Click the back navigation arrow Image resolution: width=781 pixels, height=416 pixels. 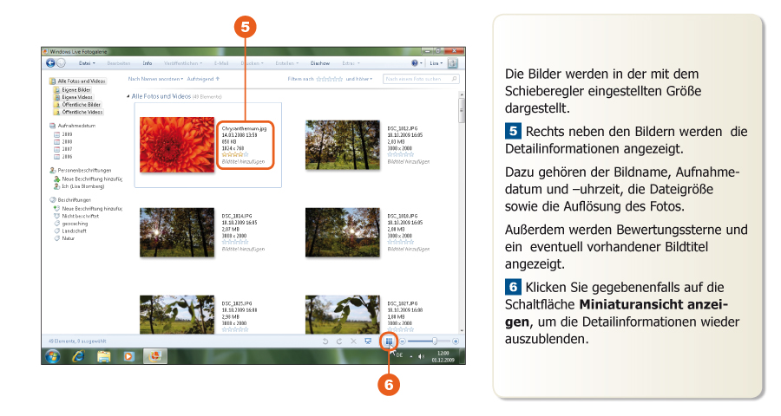coord(50,63)
